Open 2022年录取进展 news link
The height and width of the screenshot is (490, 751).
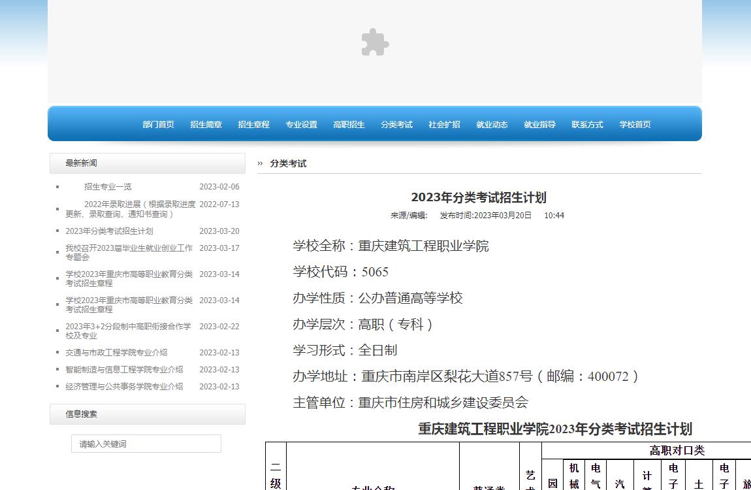[131, 209]
